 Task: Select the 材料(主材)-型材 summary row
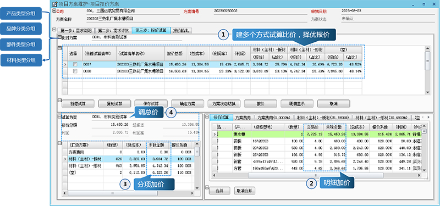point(129,166)
